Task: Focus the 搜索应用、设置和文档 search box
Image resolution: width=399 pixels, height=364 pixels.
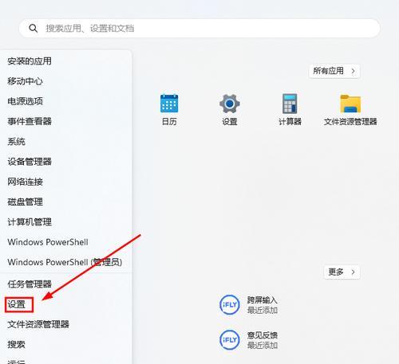Action: pos(199,28)
